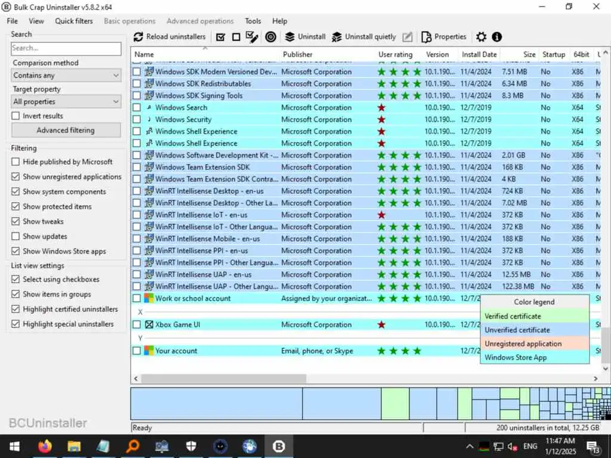Click Verified certificate legend color

click(x=534, y=316)
